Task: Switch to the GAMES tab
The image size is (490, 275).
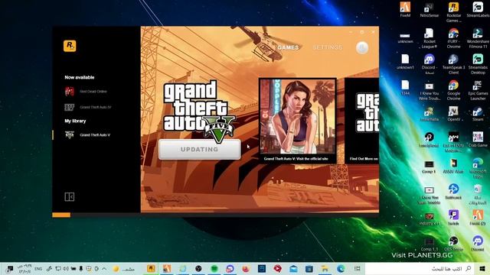Action: tap(288, 47)
